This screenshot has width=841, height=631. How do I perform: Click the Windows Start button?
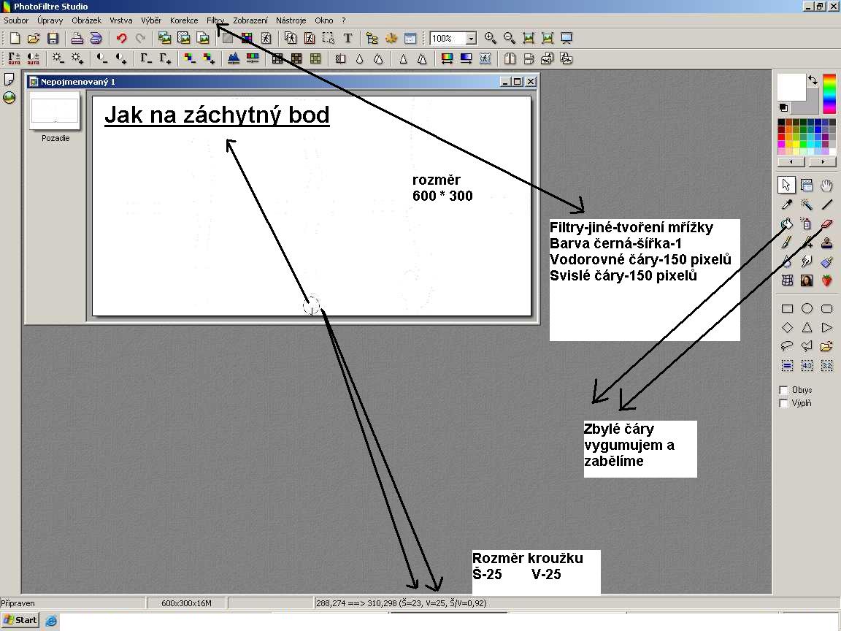click(20, 620)
